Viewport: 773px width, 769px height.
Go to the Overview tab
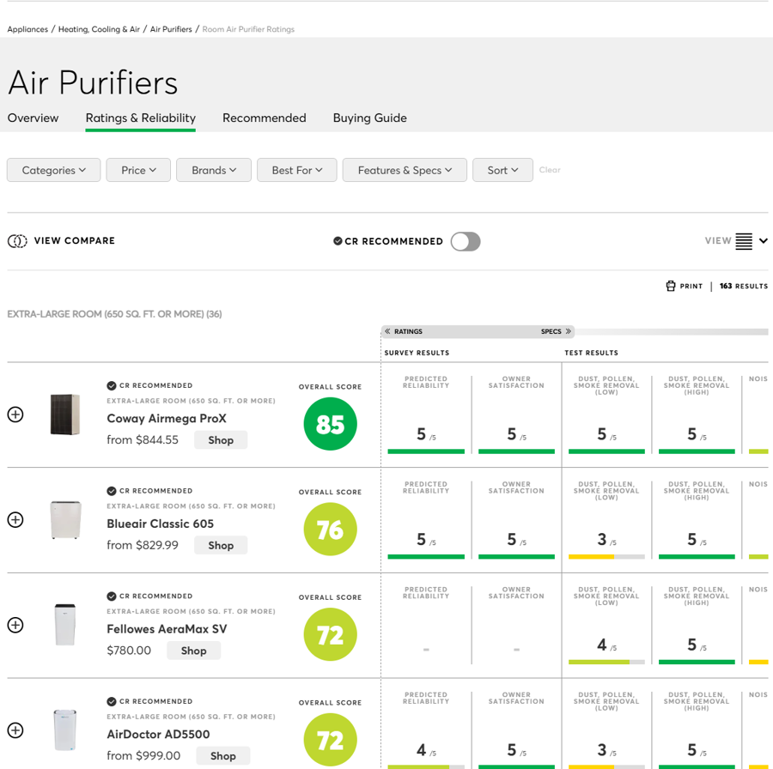33,118
